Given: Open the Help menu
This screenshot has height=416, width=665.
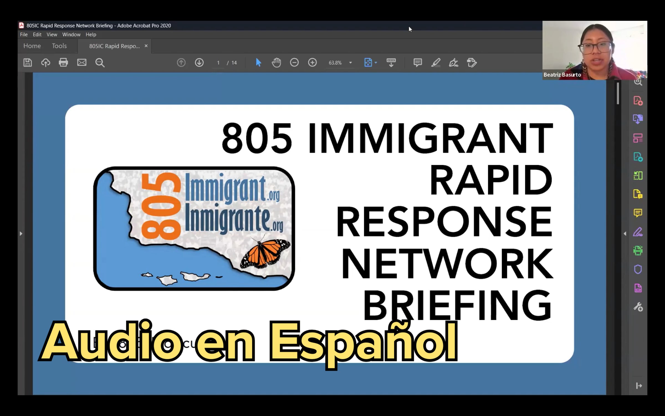Looking at the screenshot, I should pos(91,34).
